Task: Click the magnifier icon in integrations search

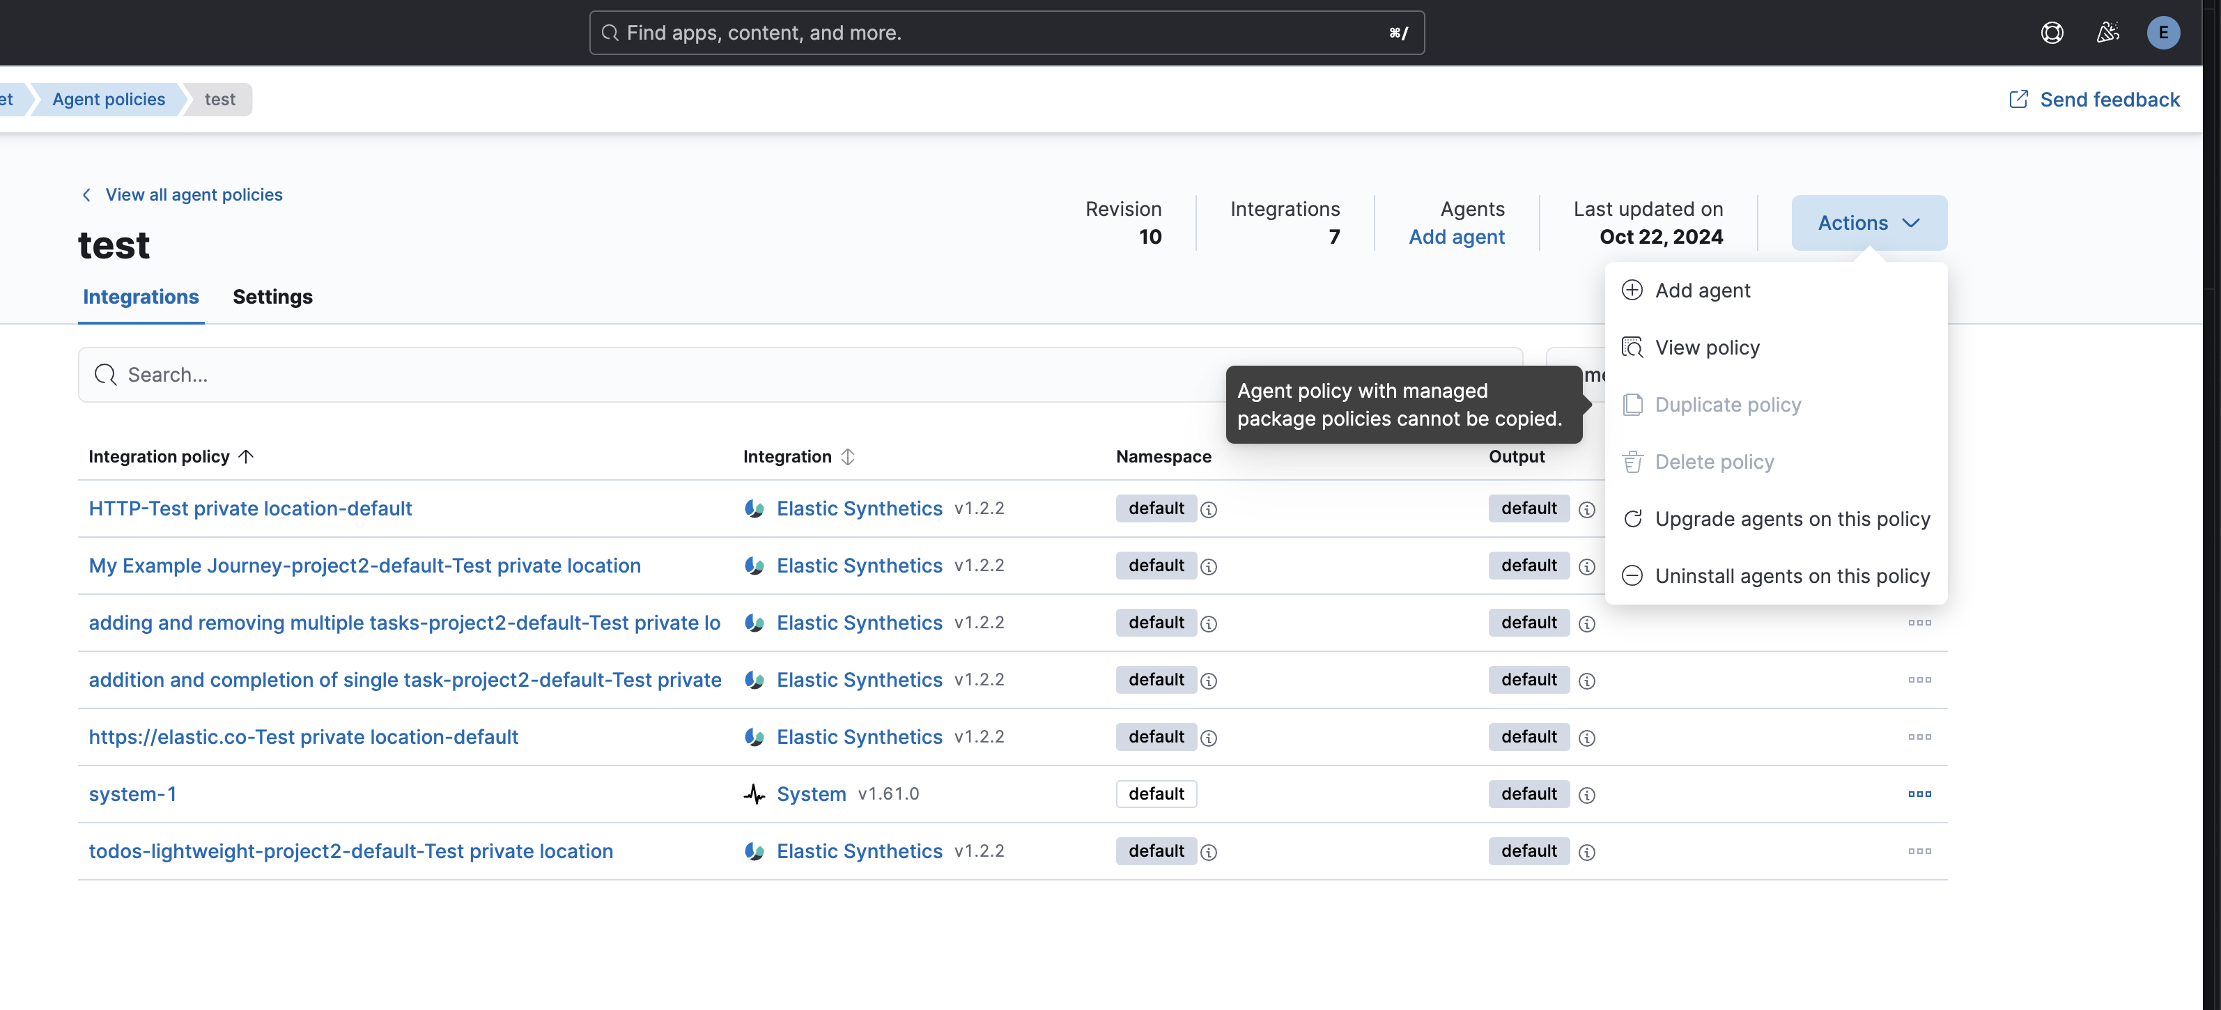Action: pos(105,375)
